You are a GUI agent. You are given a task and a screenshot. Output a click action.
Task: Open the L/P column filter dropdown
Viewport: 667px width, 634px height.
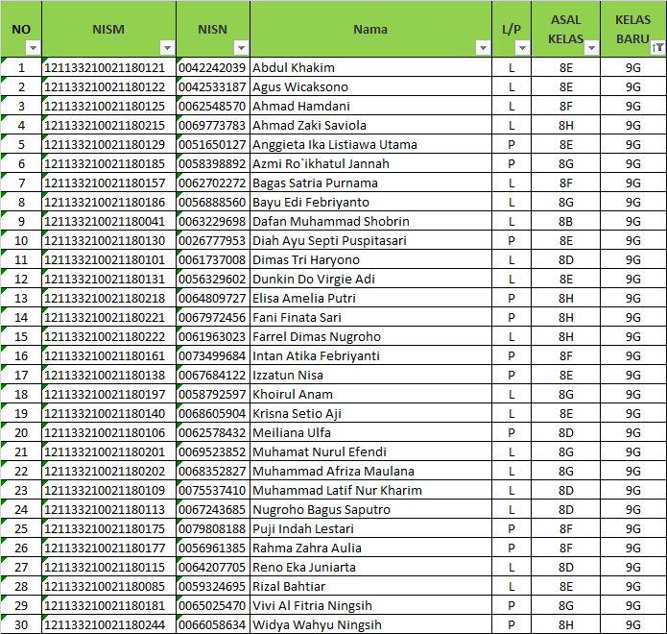click(522, 48)
